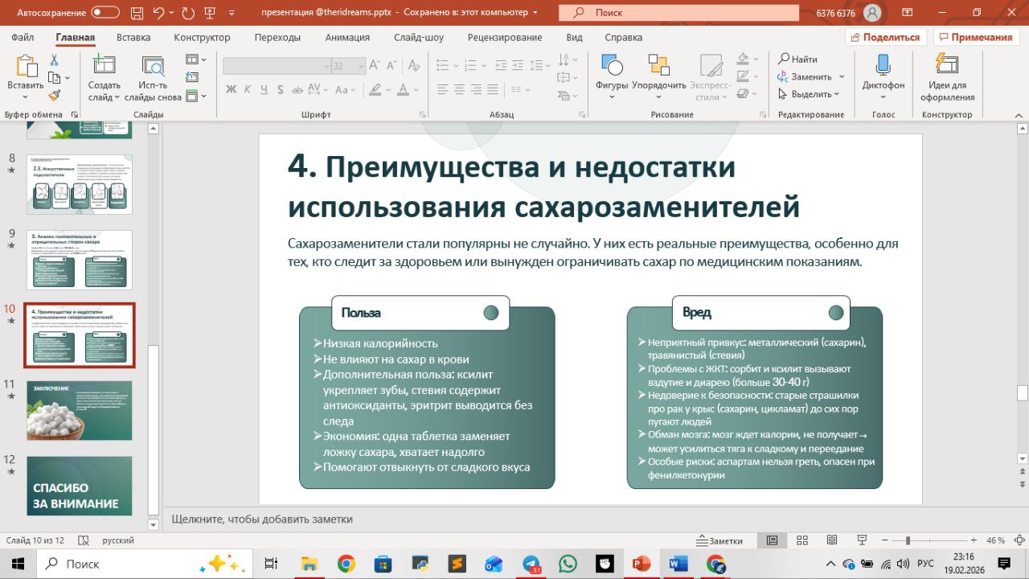Save the presentation with the floppy icon
Screen dimensions: 1029x579
pyautogui.click(x=135, y=13)
